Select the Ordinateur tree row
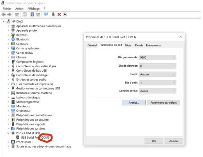The height and width of the screenshot is (157, 203). pos(21,111)
